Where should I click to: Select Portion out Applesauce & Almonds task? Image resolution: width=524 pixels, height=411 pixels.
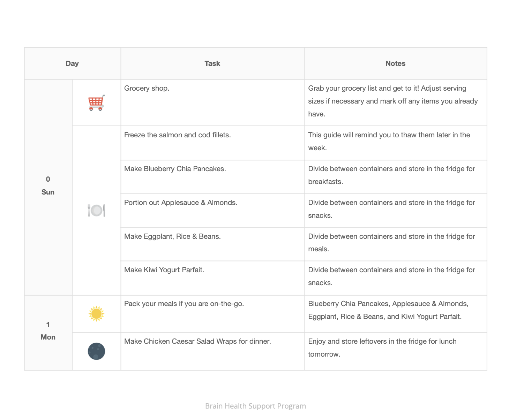click(181, 203)
